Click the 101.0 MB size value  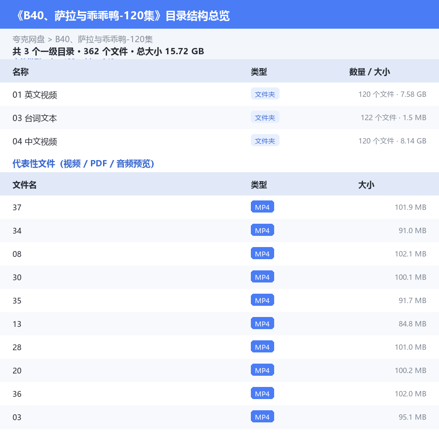[410, 347]
